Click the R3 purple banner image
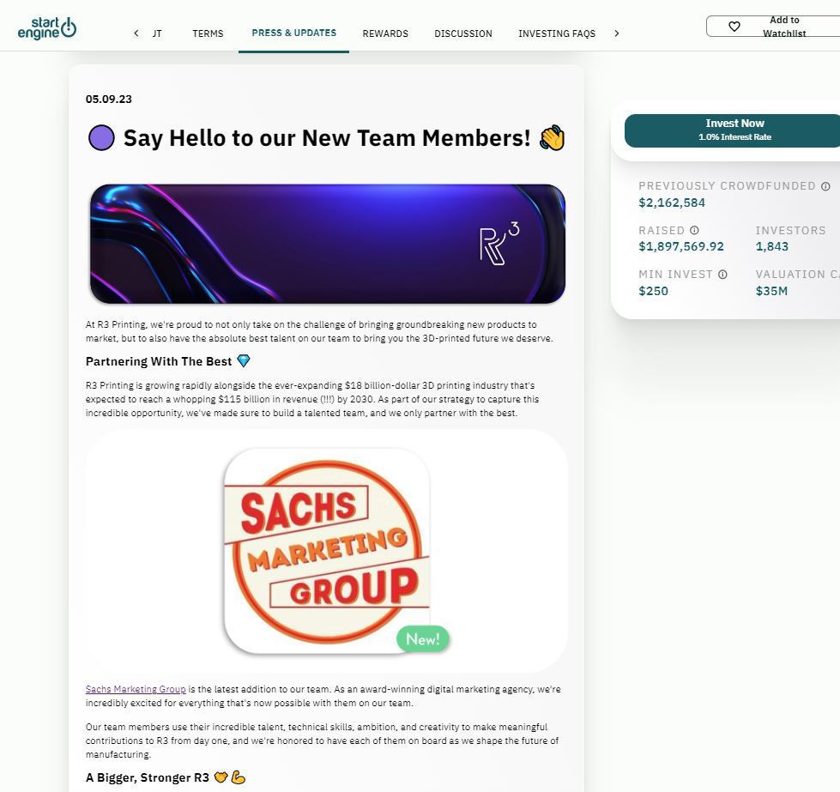This screenshot has height=792, width=840. [327, 244]
